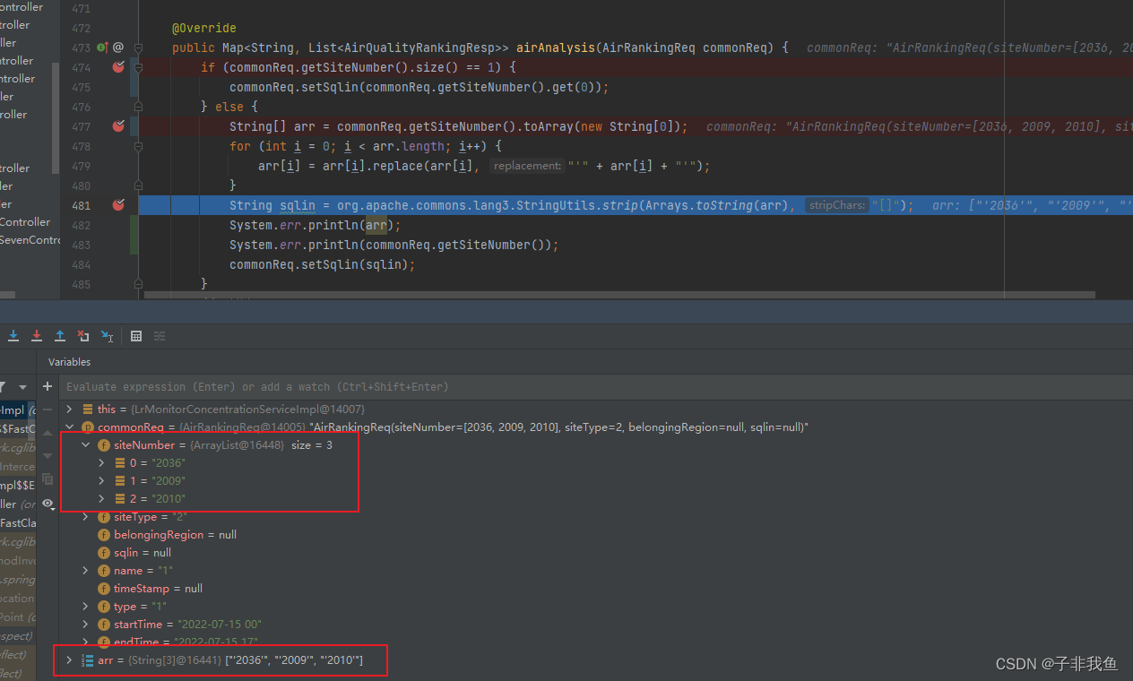1133x681 pixels.
Task: Expand the type = "1" field node
Action: point(86,607)
